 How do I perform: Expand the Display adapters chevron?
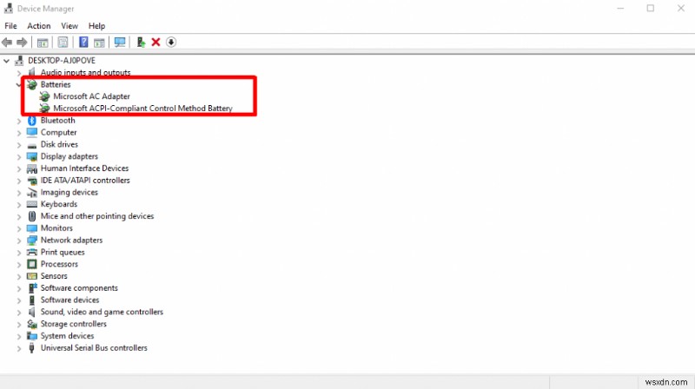coord(19,156)
